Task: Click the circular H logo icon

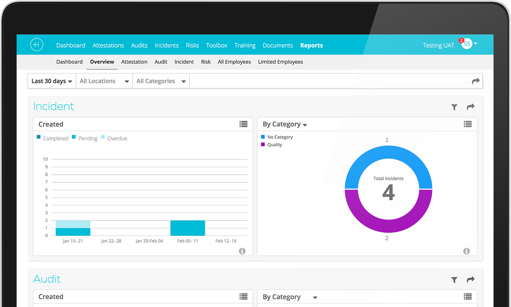Action: 37,45
